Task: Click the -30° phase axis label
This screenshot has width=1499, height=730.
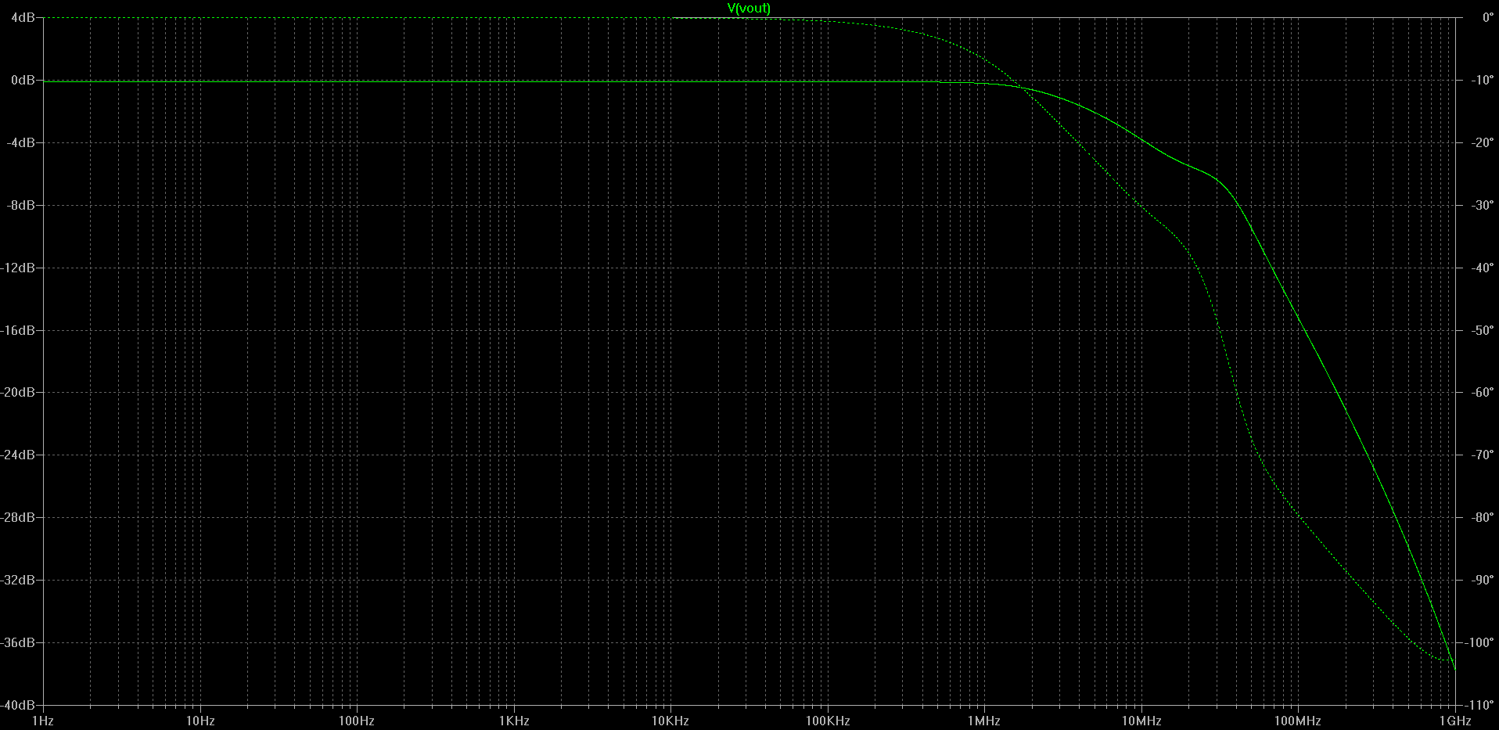Action: [x=1483, y=205]
